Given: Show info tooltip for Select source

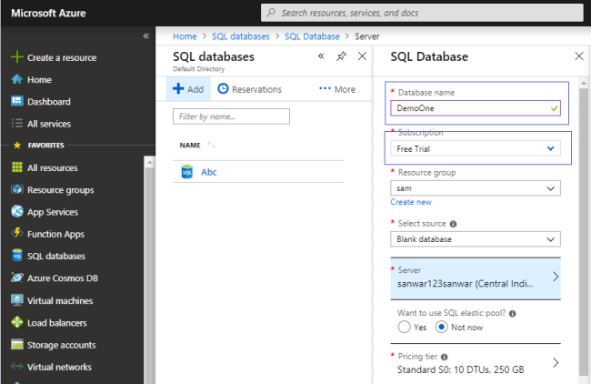Looking at the screenshot, I should [453, 224].
